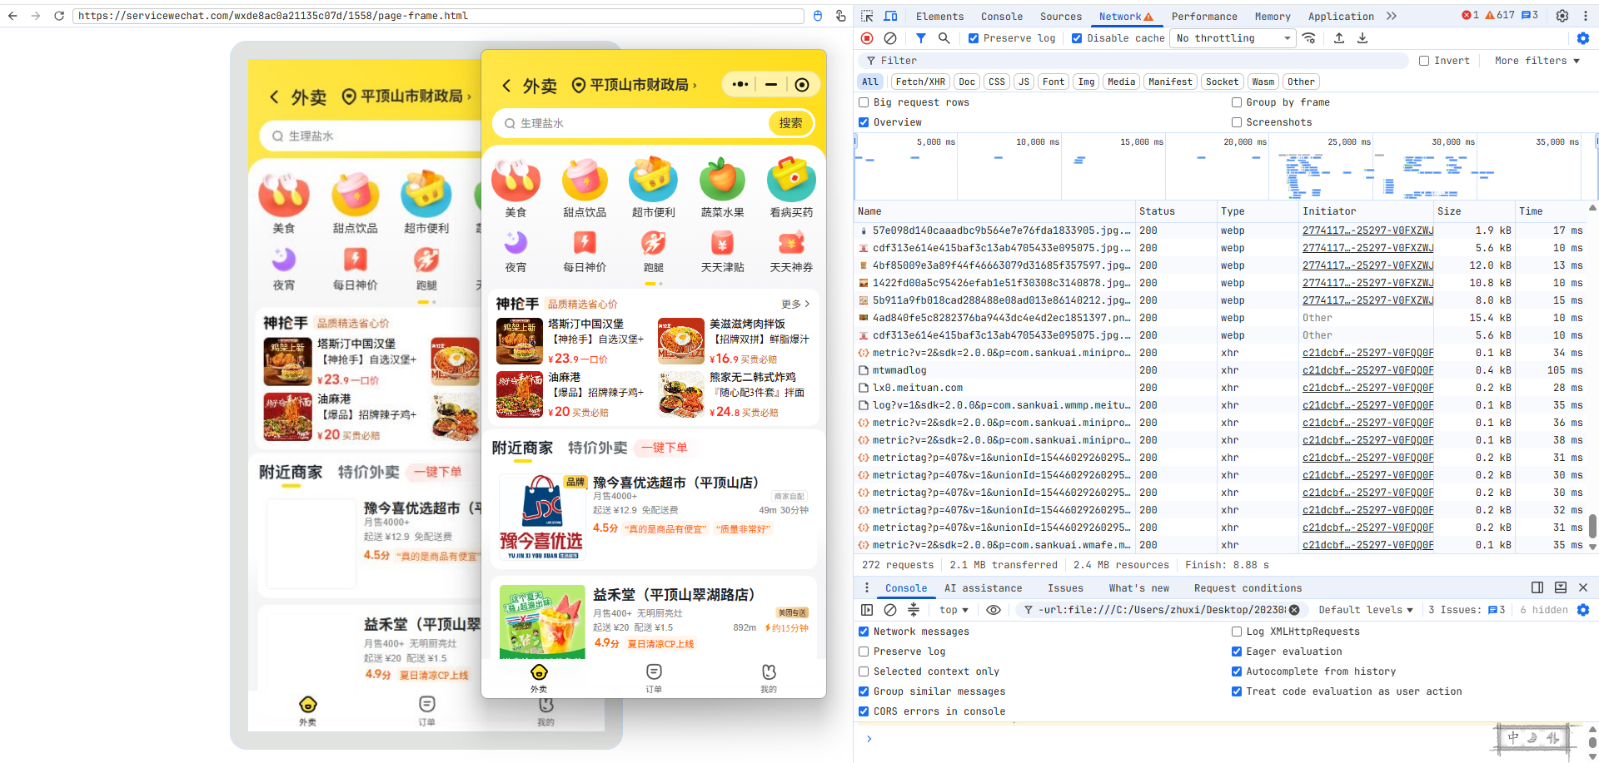Close the console drawer
The height and width of the screenshot is (763, 1599).
pos(1583,587)
